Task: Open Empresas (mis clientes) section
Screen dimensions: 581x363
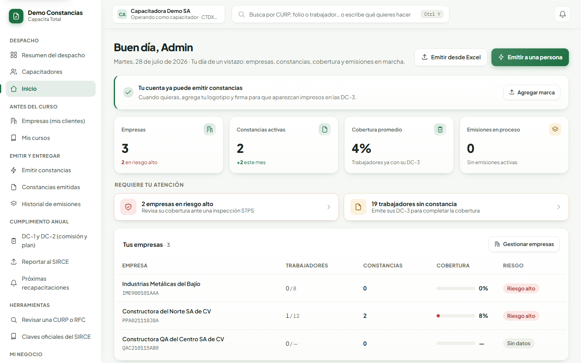Action: (50, 121)
